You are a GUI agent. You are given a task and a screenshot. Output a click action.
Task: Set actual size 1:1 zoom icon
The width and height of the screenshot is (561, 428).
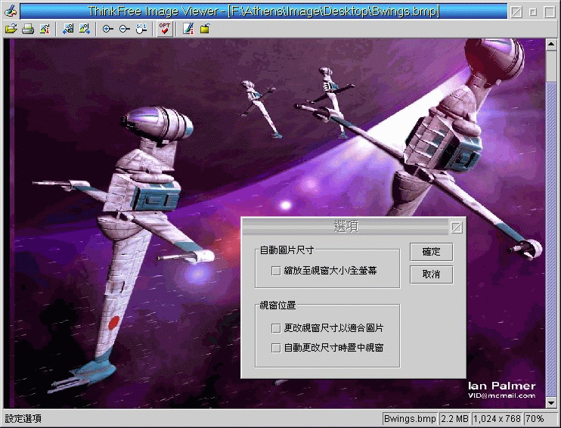point(141,29)
